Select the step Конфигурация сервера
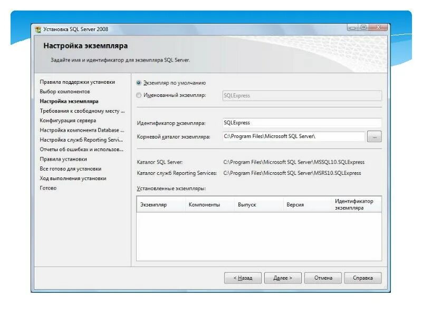 pyautogui.click(x=68, y=121)
